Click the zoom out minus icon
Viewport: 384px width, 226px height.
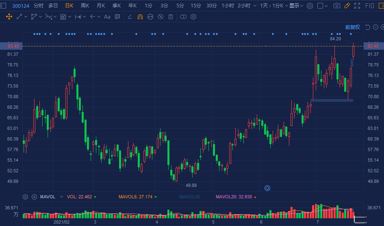click(375, 27)
